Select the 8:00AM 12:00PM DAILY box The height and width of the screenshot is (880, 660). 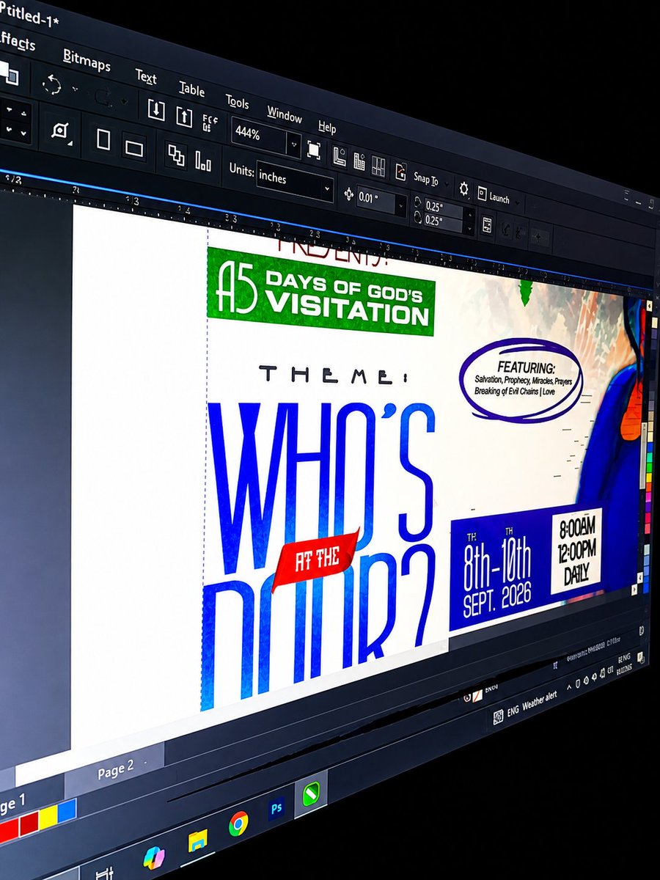coord(578,550)
